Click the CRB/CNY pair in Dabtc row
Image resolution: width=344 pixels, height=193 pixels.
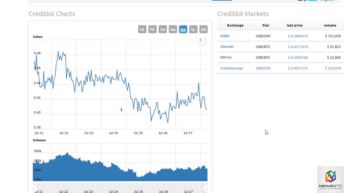click(x=263, y=36)
